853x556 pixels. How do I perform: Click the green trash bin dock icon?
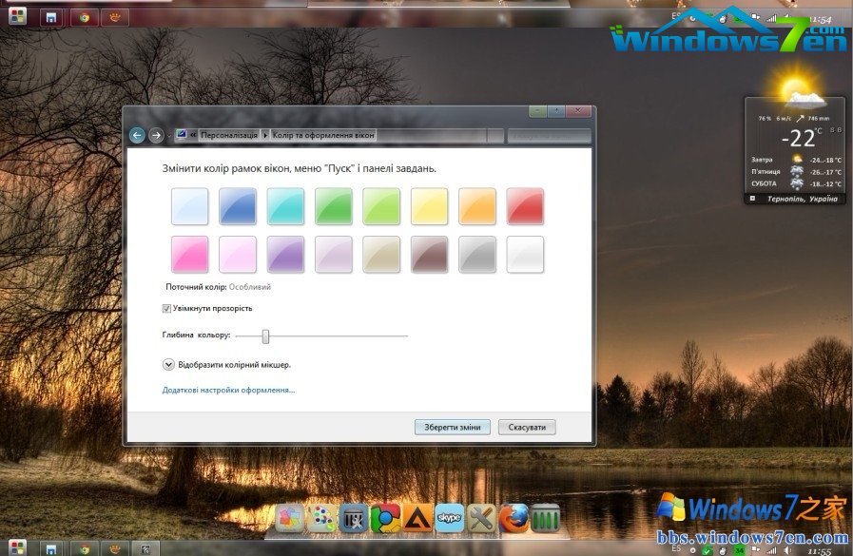545,518
